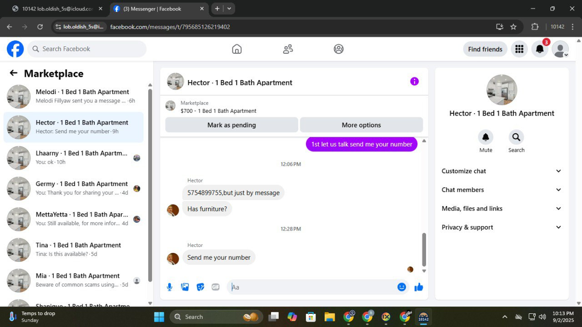Open the nine-dot menu grid icon

pos(519,49)
